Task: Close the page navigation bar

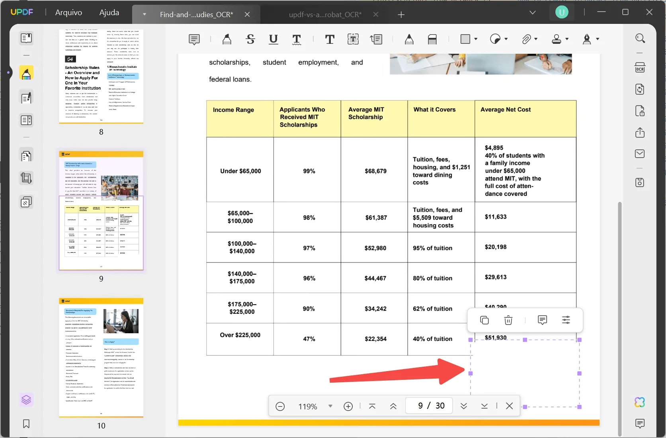Action: point(509,406)
